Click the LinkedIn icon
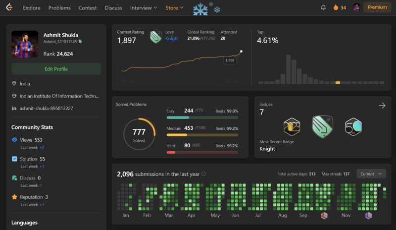Viewport: 396px width, 230px height. tap(14, 108)
